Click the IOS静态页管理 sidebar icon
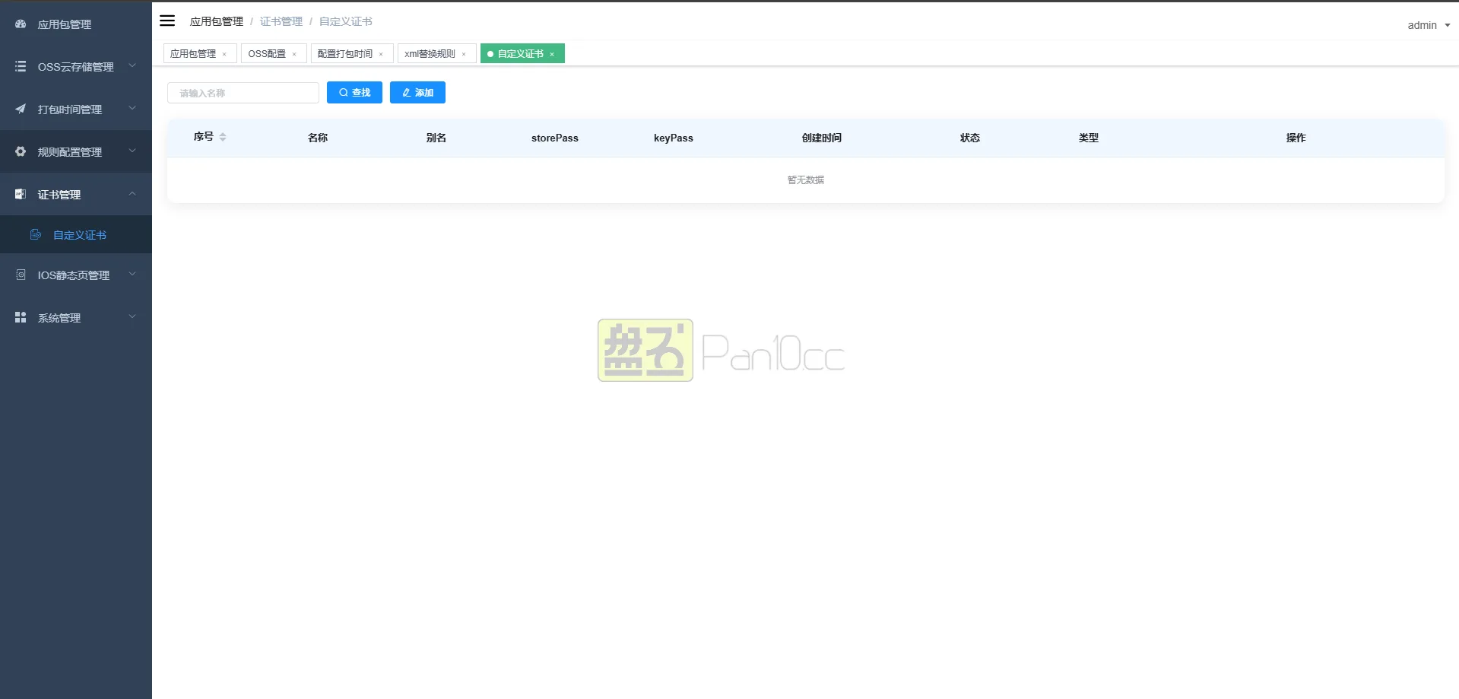The width and height of the screenshot is (1459, 699). coord(21,275)
